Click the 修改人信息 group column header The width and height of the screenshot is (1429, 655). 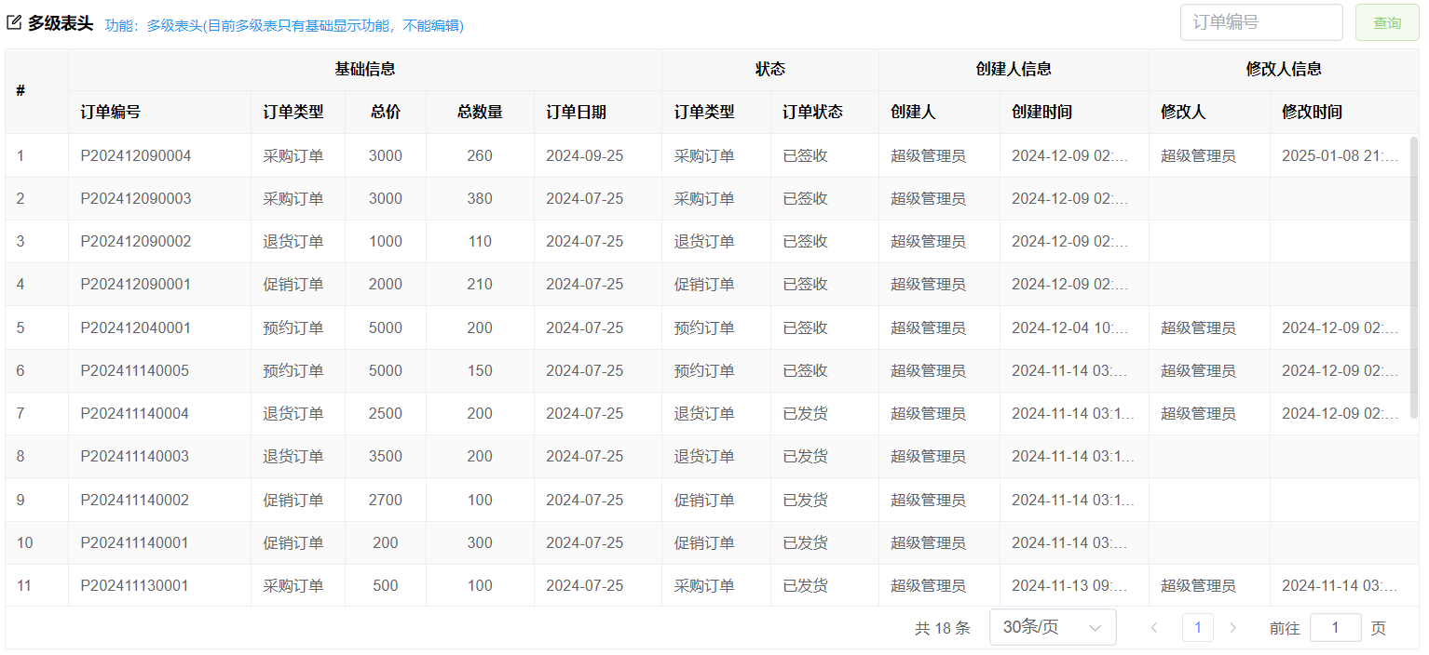(x=1283, y=69)
